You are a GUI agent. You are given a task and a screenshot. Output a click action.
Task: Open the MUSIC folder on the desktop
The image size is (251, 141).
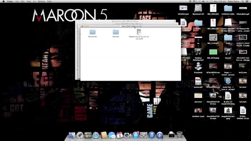tap(198, 23)
